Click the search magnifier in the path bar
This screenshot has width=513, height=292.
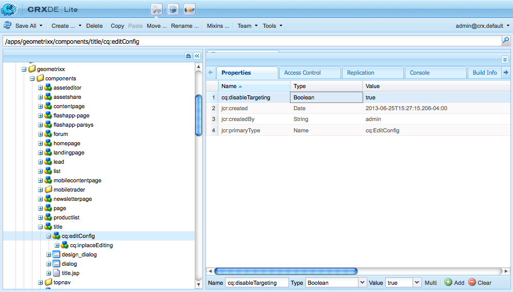click(506, 41)
